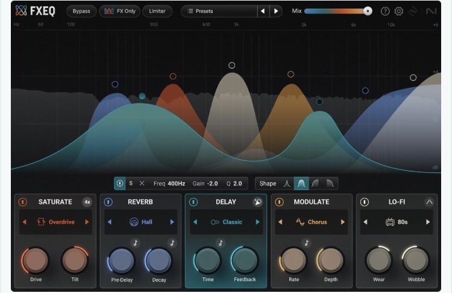Enable FX Only mode
Viewport: 452px width, 293px height.
[120, 11]
